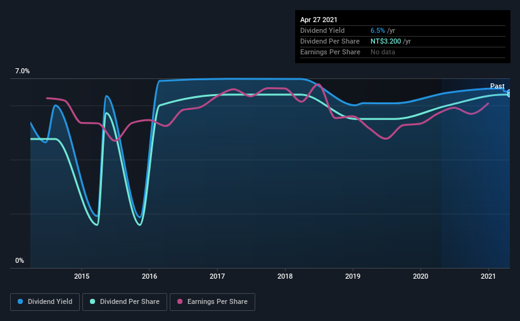
Task: Toggle the Earnings Per Share legend button
Action: [212, 302]
